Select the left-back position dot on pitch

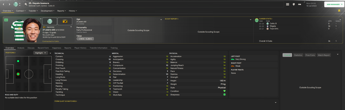click(x=18, y=61)
